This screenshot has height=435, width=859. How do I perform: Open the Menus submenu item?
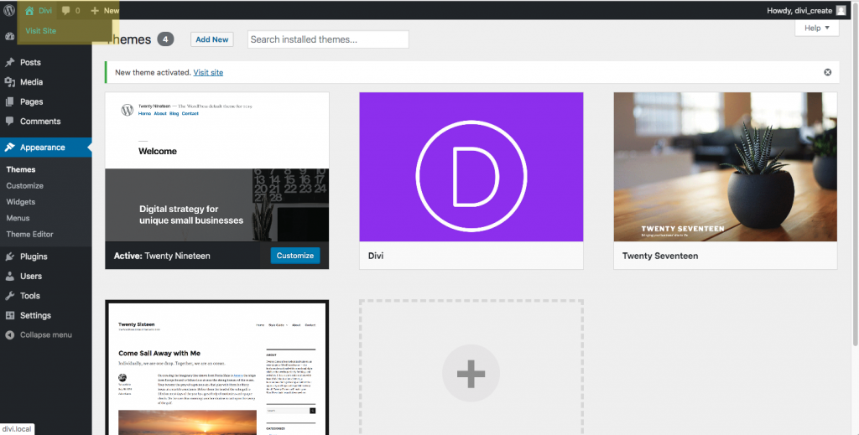pos(18,218)
